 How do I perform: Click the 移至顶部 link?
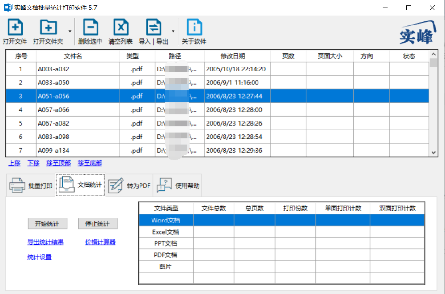tap(58, 163)
